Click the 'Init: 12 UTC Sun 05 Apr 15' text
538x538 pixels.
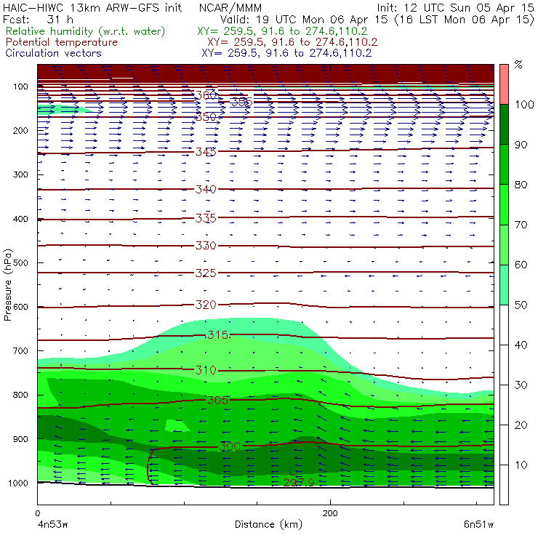(x=455, y=7)
